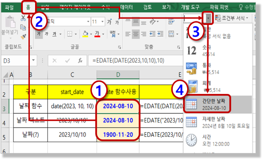Select column D header
Image resolution: width=263 pixels, height=160 pixels.
click(118, 75)
